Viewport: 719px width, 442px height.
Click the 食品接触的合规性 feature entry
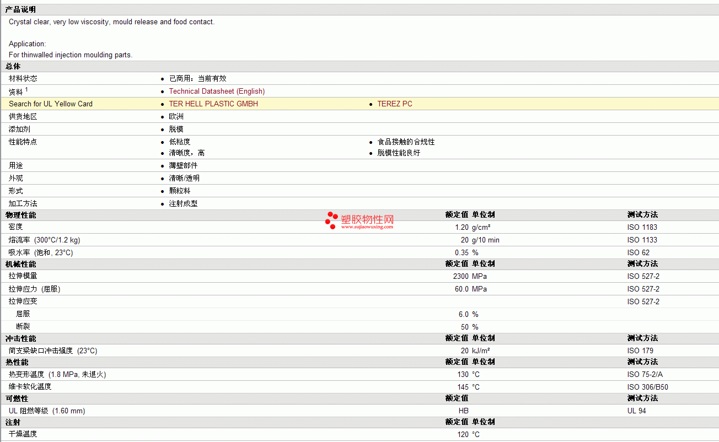(x=406, y=142)
